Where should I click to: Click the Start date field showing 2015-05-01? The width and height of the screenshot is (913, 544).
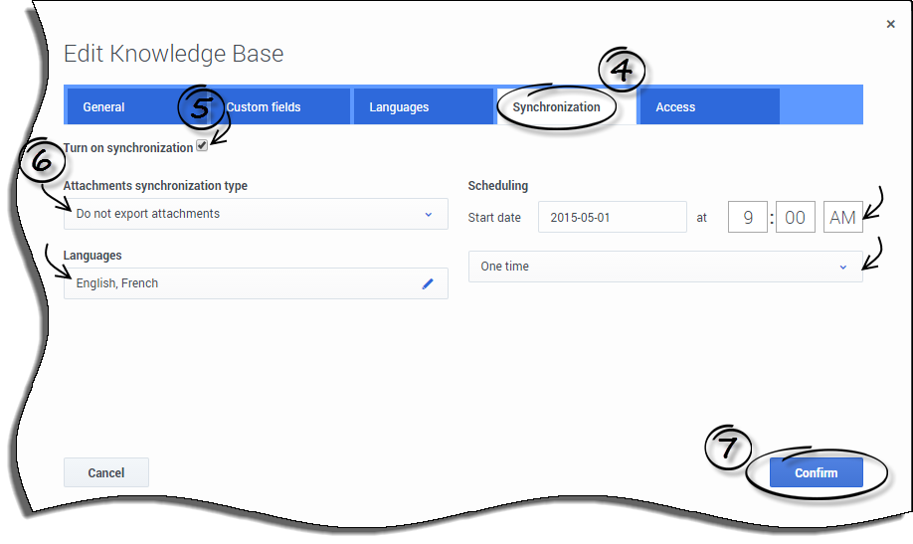coord(612,218)
